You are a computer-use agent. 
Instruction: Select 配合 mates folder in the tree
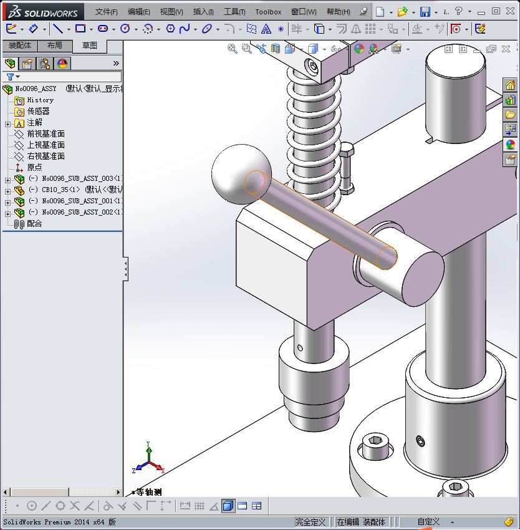tap(34, 223)
